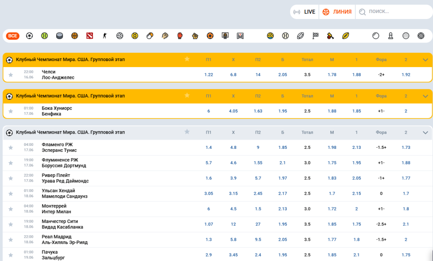The image size is (433, 261).
Task: Select the table tennis balls filter
Action: point(150,36)
